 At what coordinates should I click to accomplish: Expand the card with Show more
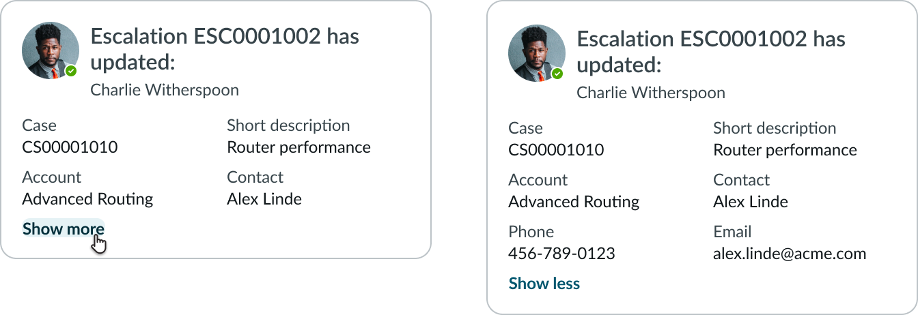coord(63,229)
